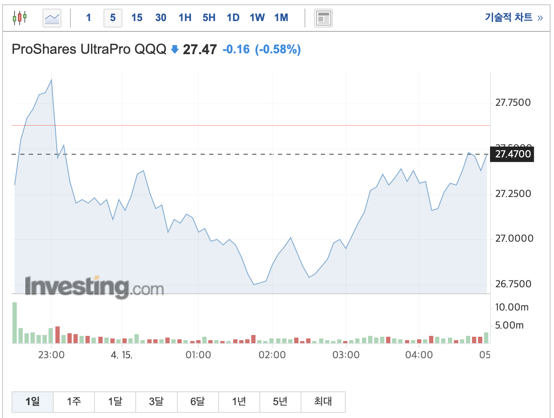
Task: Click the 23:00 time axis label
Action: (x=52, y=355)
